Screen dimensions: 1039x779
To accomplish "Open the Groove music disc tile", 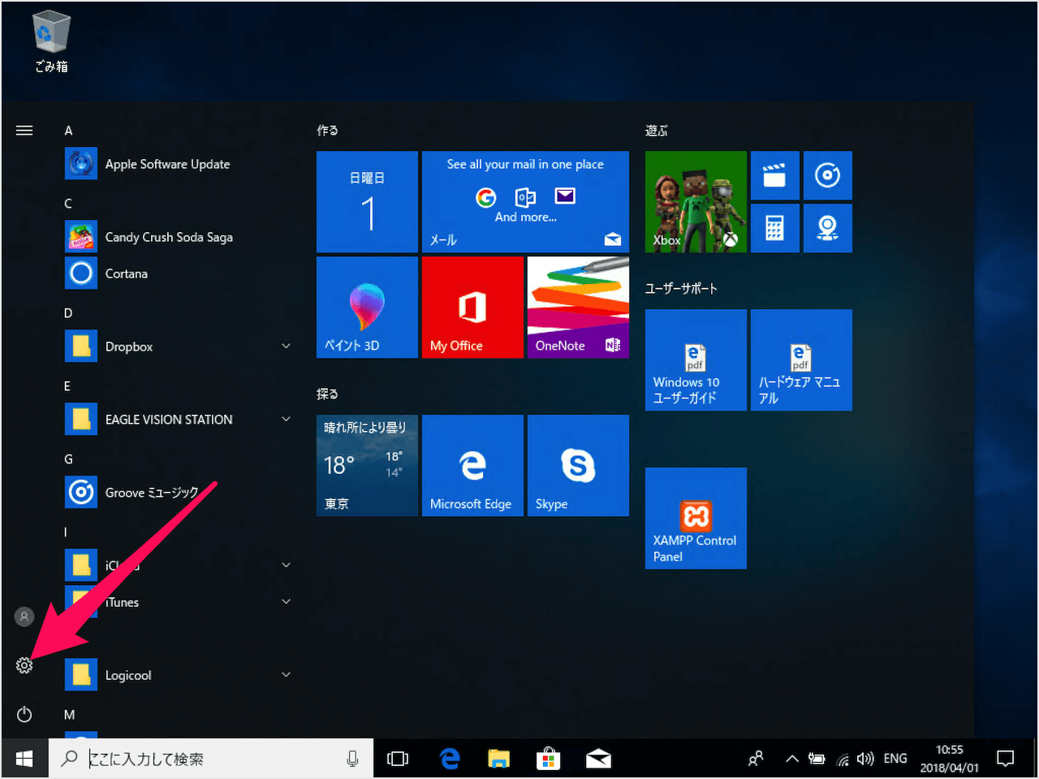I will point(828,175).
